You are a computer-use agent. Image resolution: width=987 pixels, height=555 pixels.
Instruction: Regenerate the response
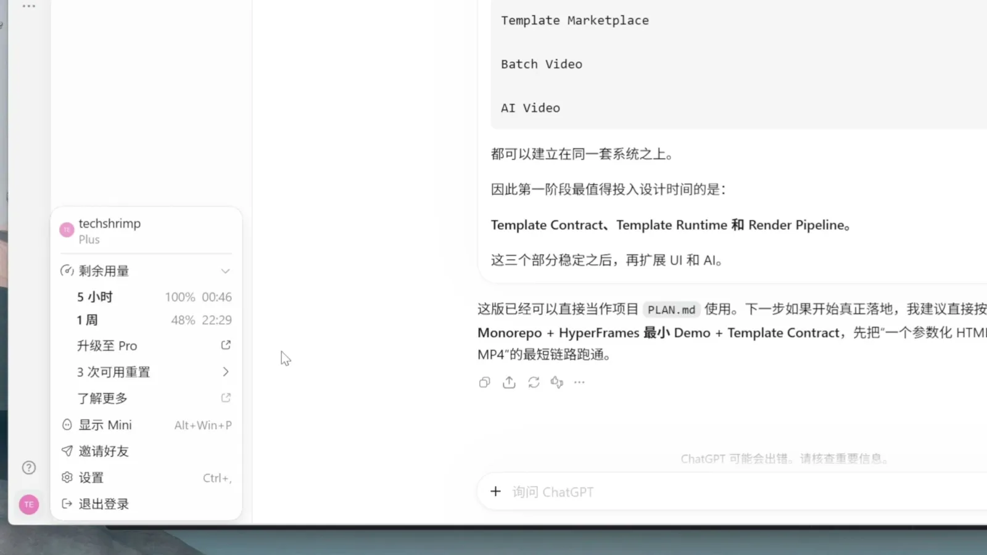click(x=534, y=382)
